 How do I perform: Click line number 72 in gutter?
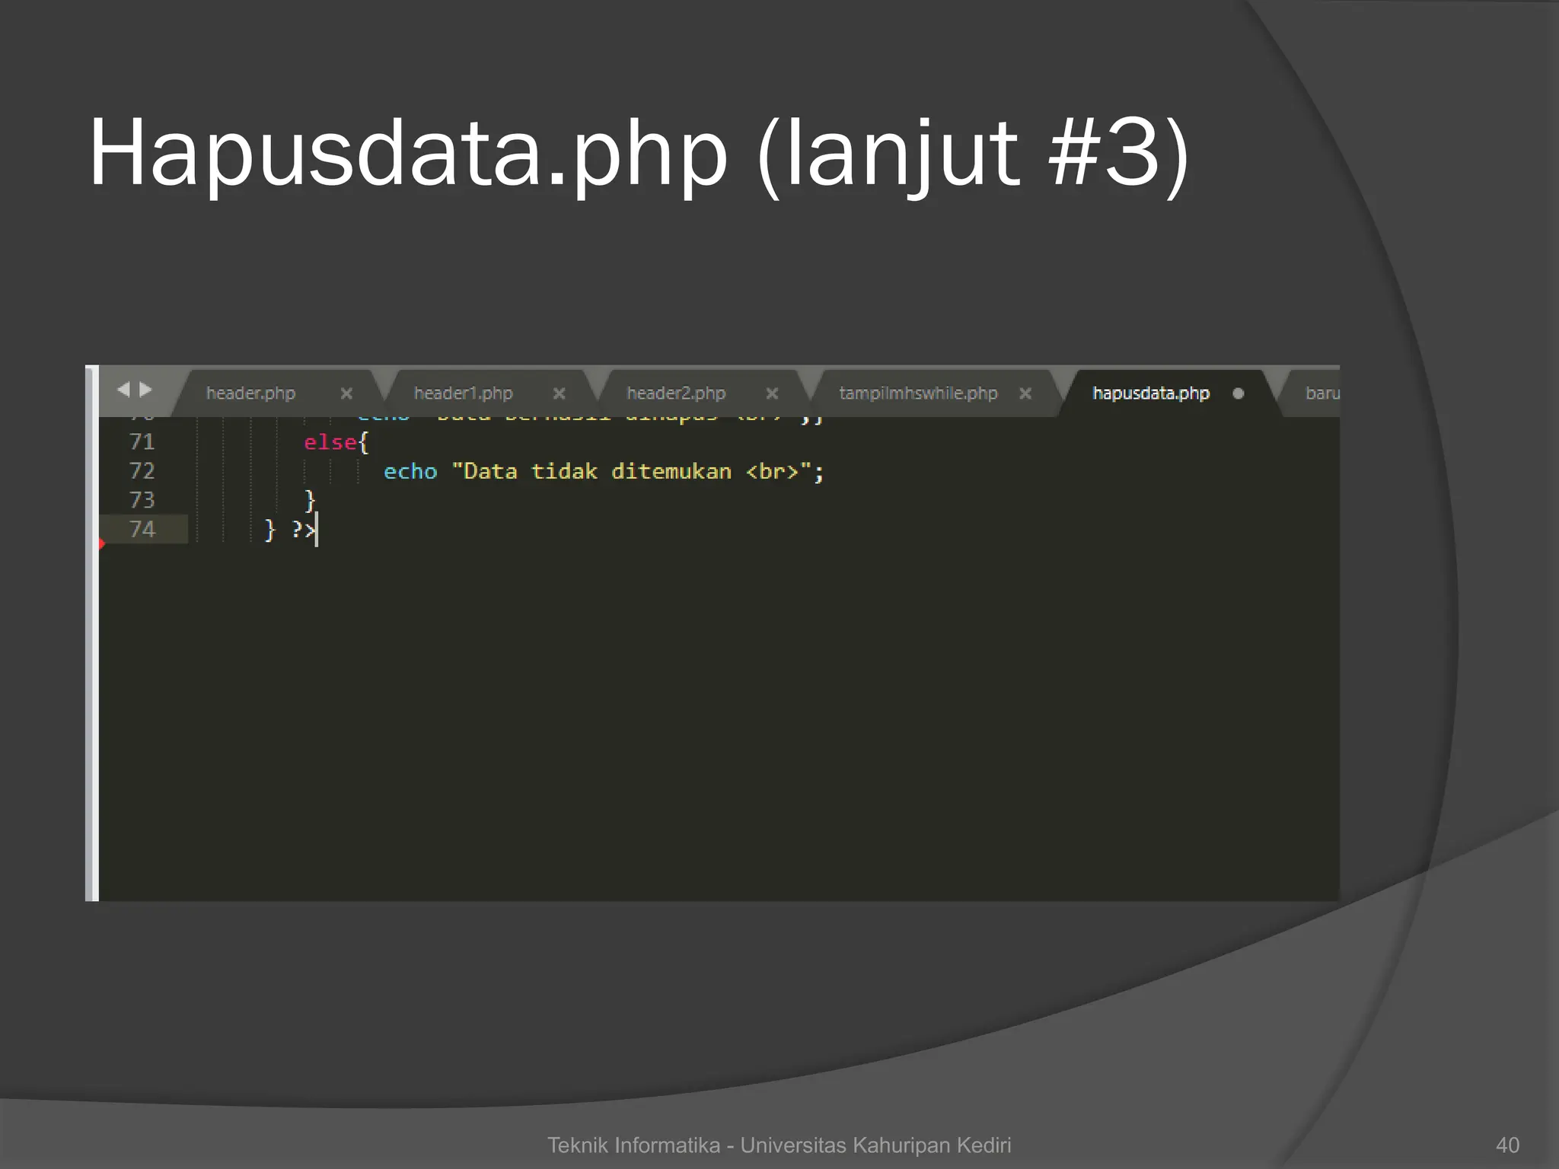[x=142, y=471]
